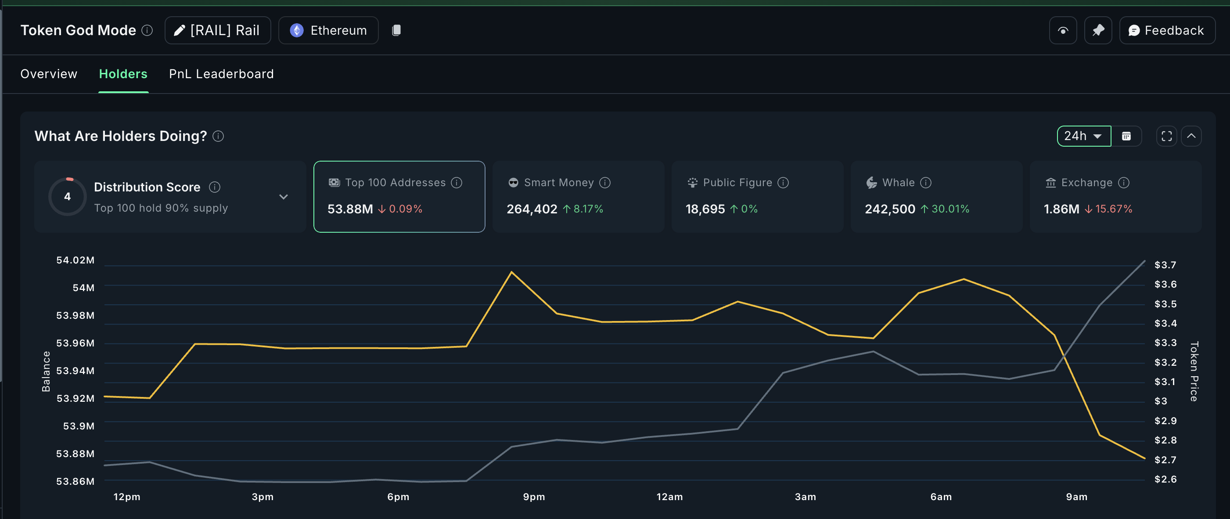Open the calendar date picker icon
This screenshot has width=1230, height=519.
coord(1127,136)
